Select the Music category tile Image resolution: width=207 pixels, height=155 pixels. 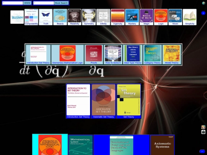tap(175, 17)
